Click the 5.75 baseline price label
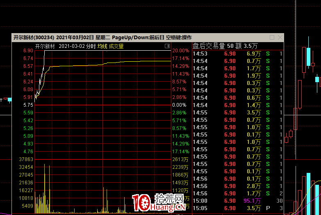 pos(28,105)
